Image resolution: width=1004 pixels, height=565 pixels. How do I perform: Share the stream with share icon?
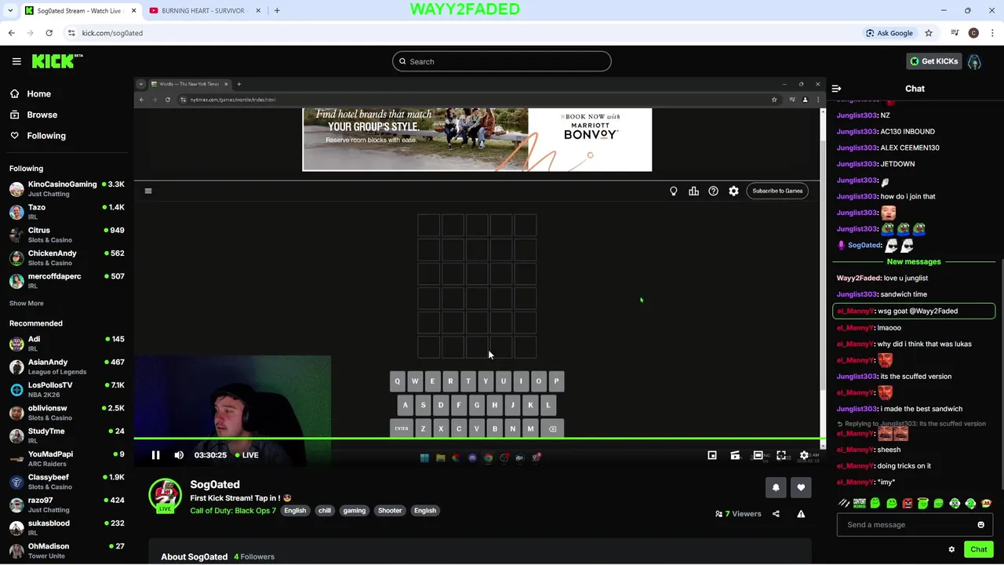776,514
